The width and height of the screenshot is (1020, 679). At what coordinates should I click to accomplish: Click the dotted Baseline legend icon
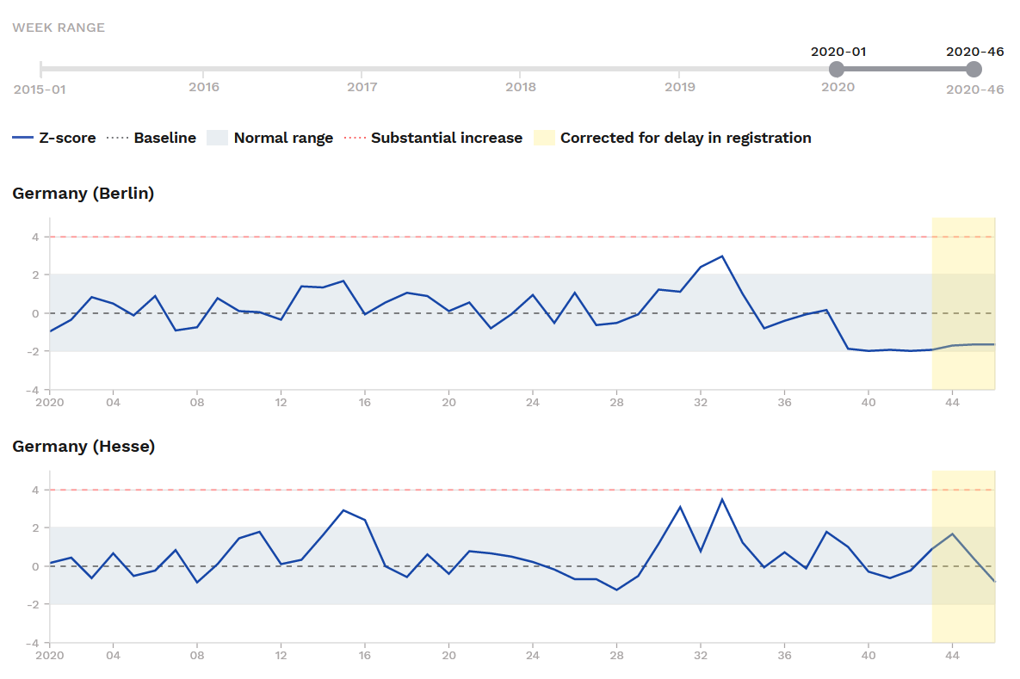point(117,138)
